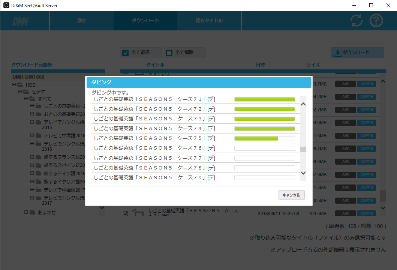This screenshot has width=397, height=270.
Task: Click the refresh arrows icon in header
Action: click(357, 21)
